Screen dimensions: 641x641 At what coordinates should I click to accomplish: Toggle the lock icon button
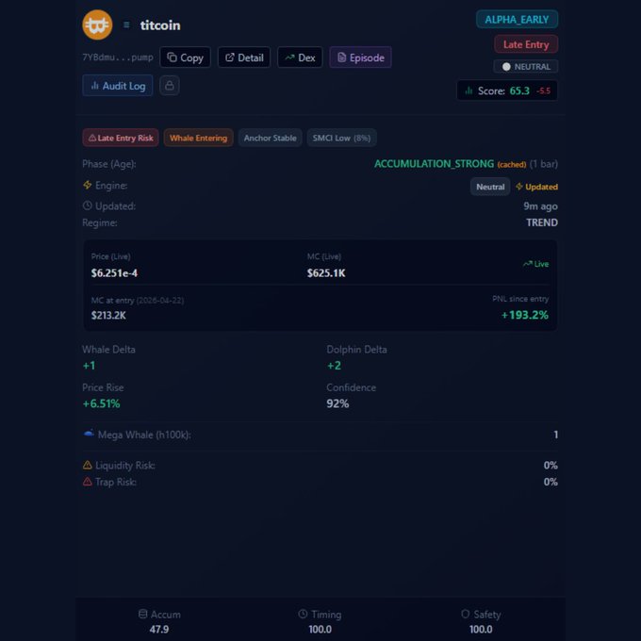pos(170,86)
